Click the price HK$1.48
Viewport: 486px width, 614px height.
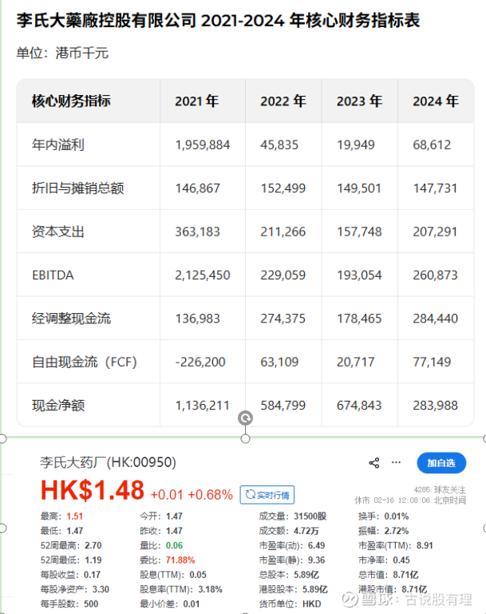[93, 490]
